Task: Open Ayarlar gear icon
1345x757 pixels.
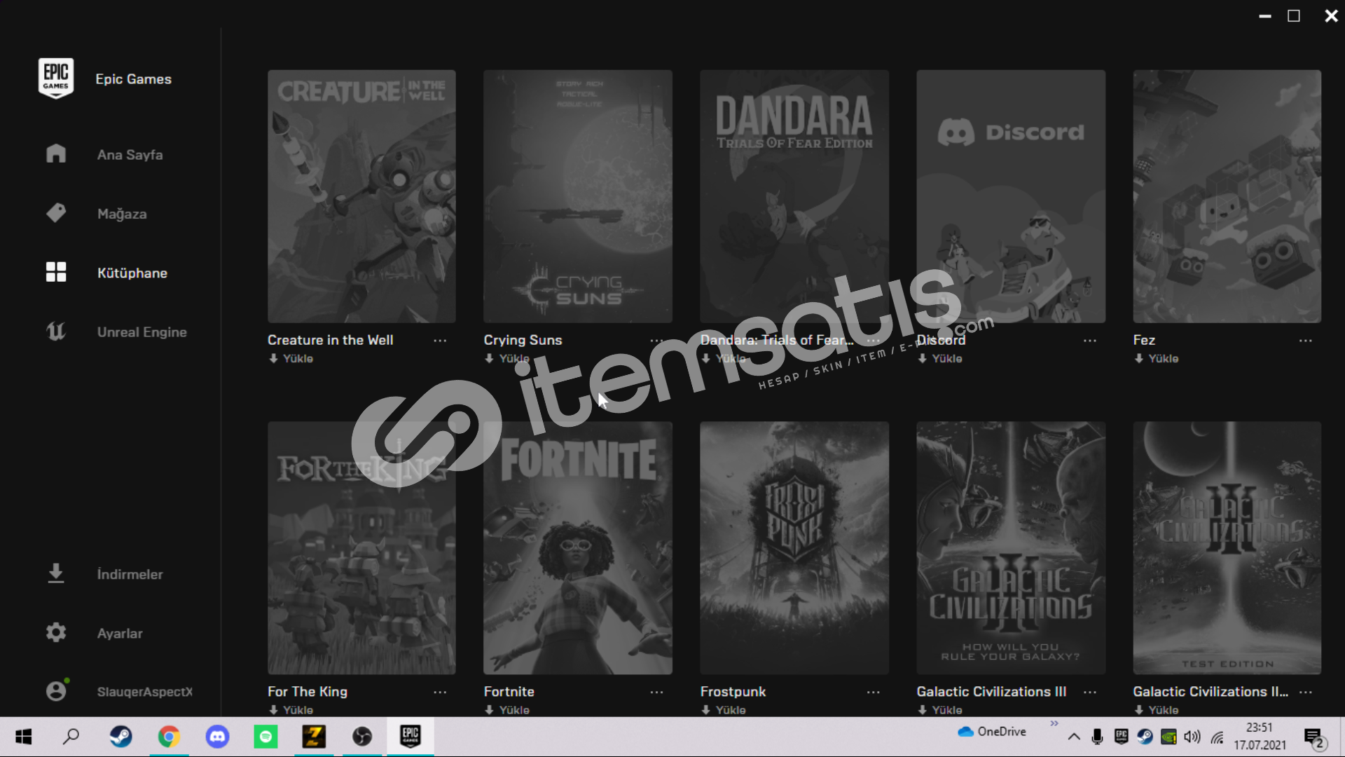Action: point(56,632)
